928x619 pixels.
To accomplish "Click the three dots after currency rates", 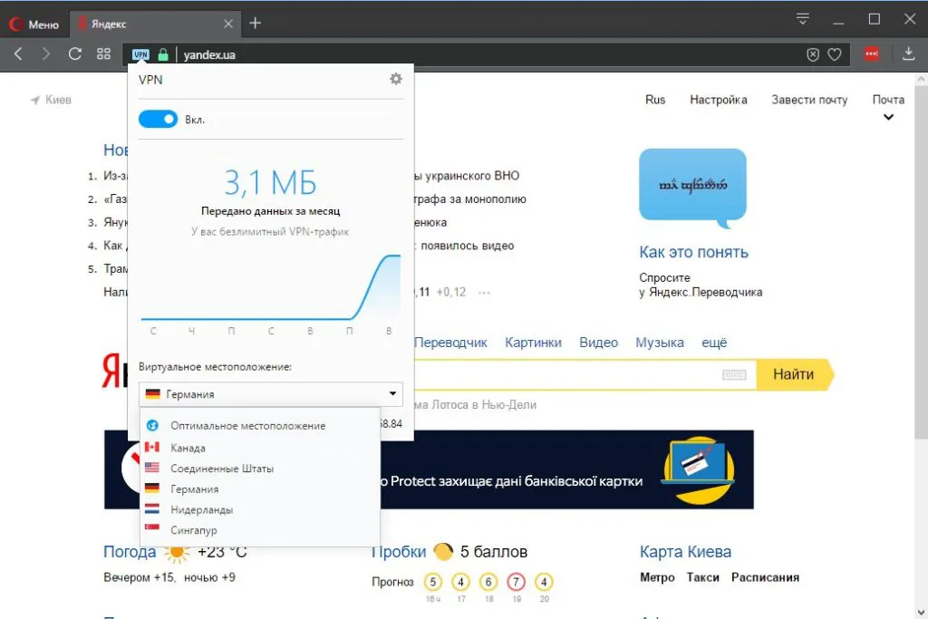I will [x=484, y=293].
